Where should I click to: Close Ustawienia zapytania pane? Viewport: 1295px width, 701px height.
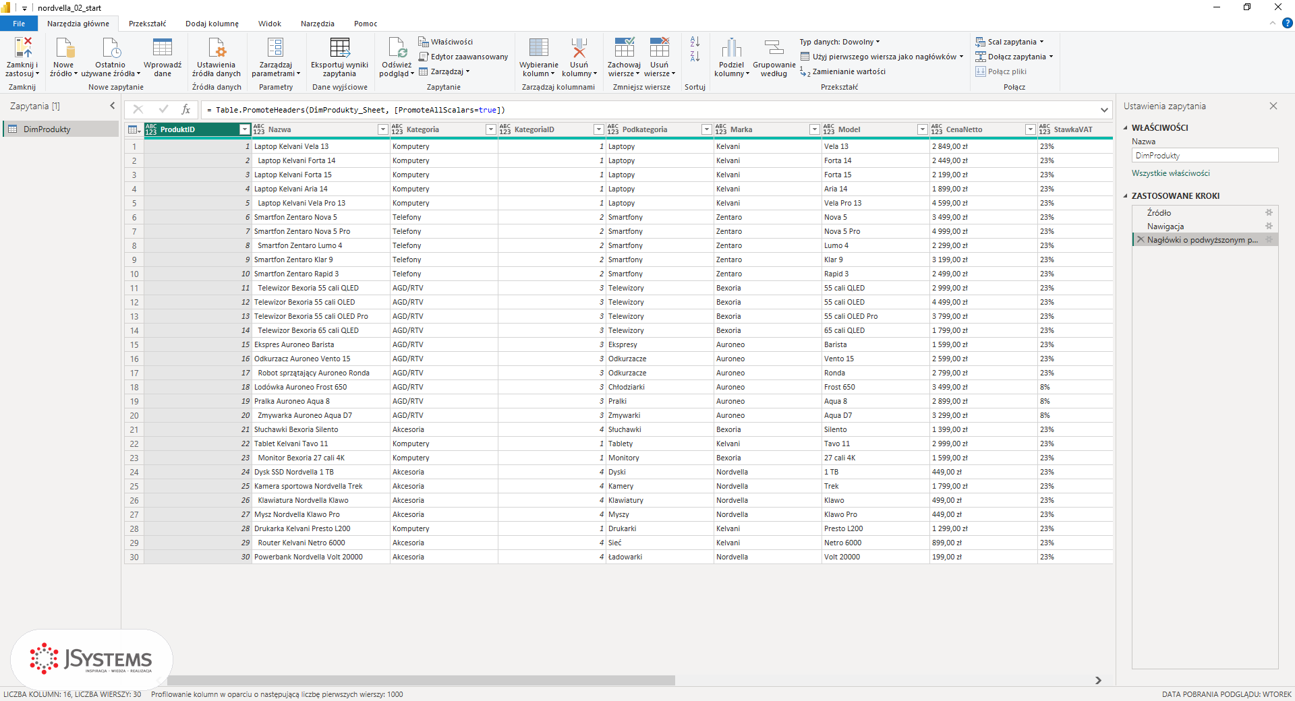point(1273,106)
